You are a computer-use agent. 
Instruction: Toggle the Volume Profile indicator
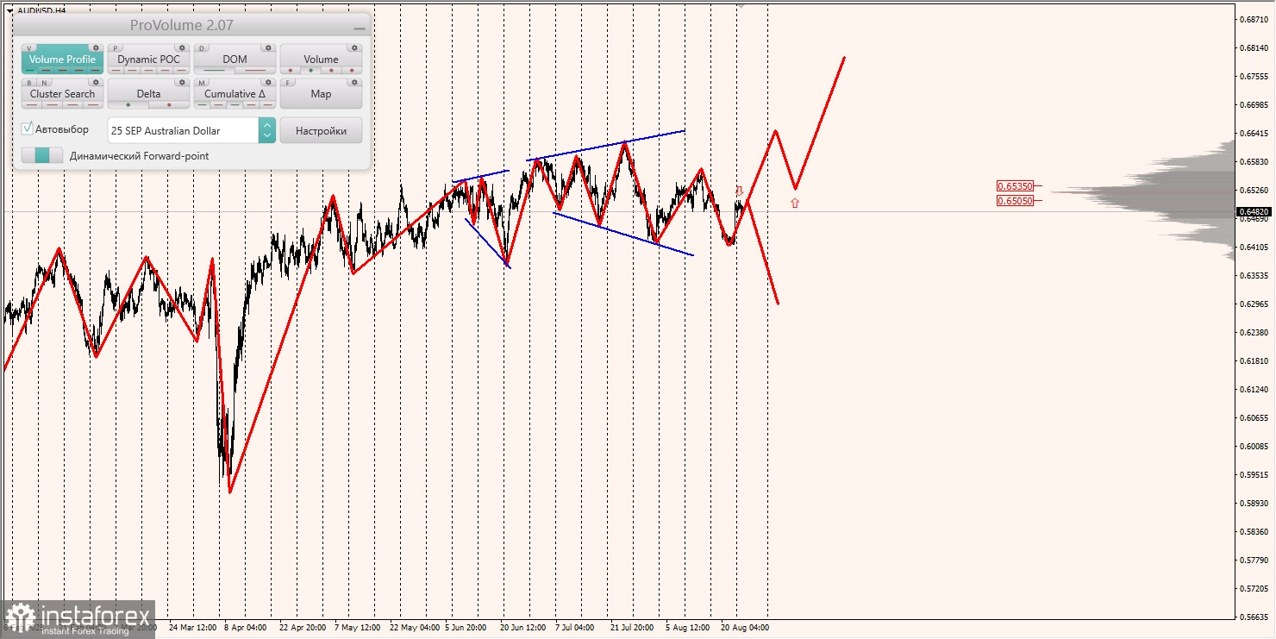click(62, 60)
